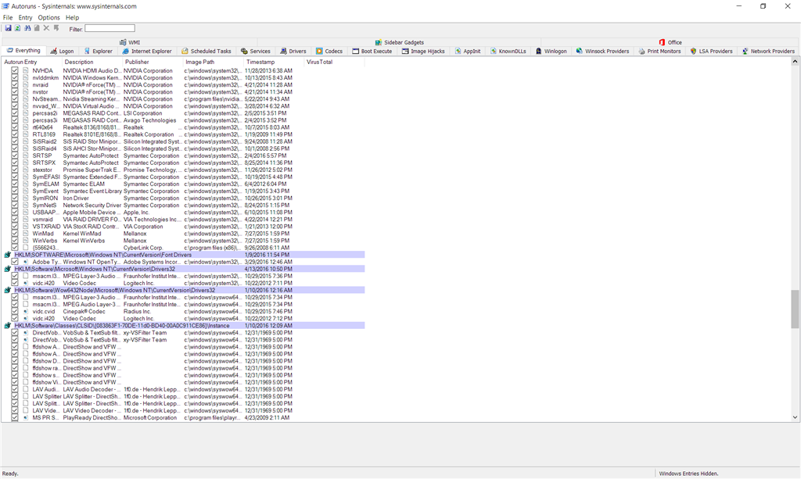Click registry icon beside Font Drivers key
The width and height of the screenshot is (801, 479).
pyautogui.click(x=7, y=255)
